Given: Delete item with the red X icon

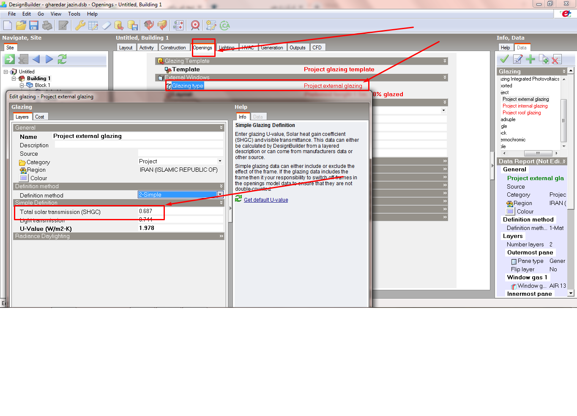Looking at the screenshot, I should point(557,59).
